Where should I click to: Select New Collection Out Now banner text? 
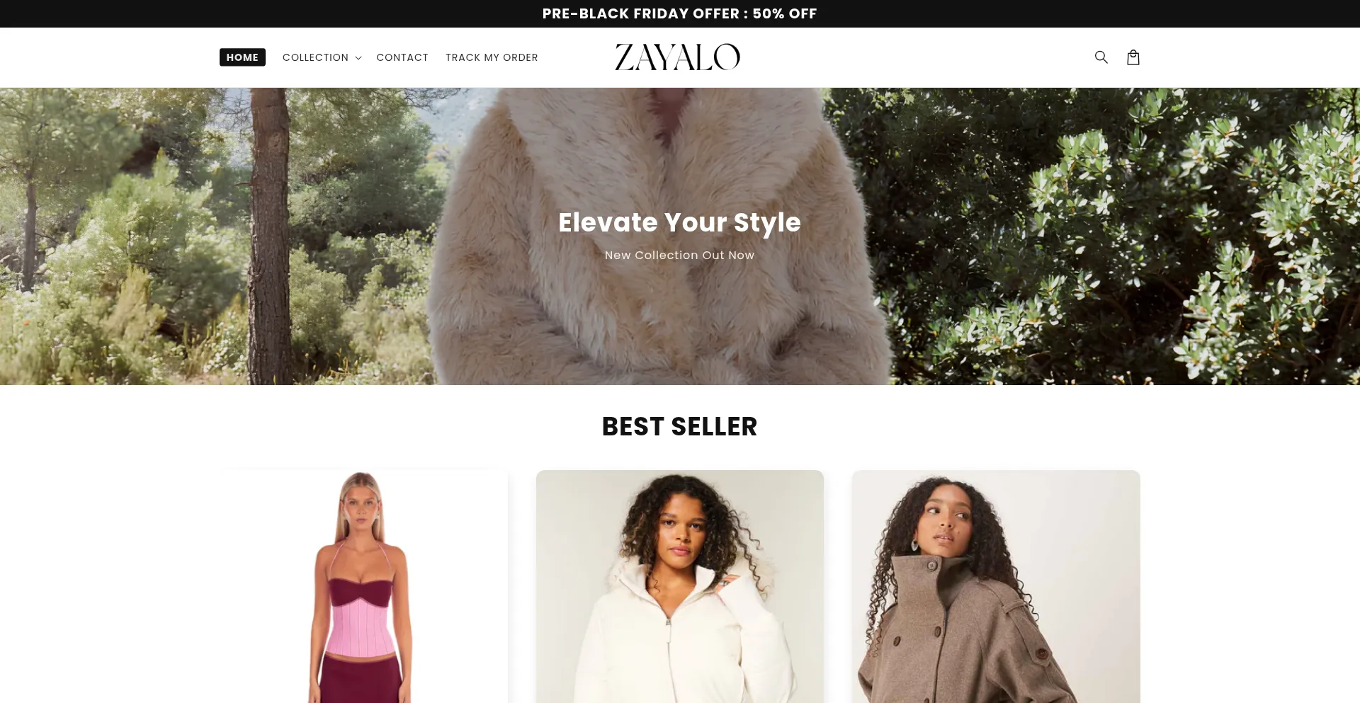(679, 255)
